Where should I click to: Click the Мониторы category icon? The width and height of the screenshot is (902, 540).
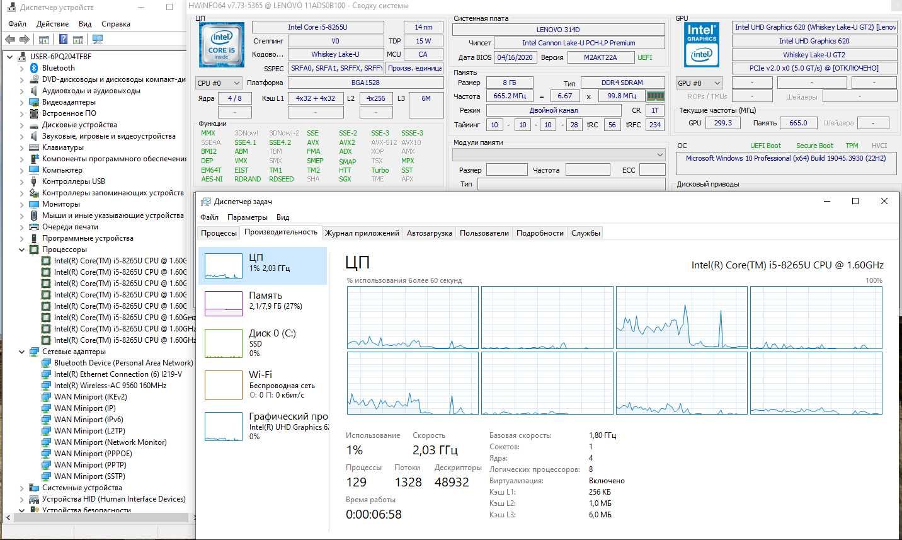tap(34, 204)
